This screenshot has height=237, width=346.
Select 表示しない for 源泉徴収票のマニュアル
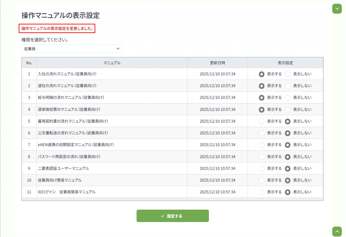288,110
